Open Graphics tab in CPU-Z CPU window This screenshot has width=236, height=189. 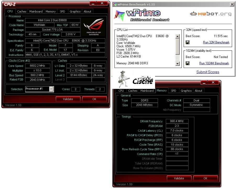(x=75, y=12)
